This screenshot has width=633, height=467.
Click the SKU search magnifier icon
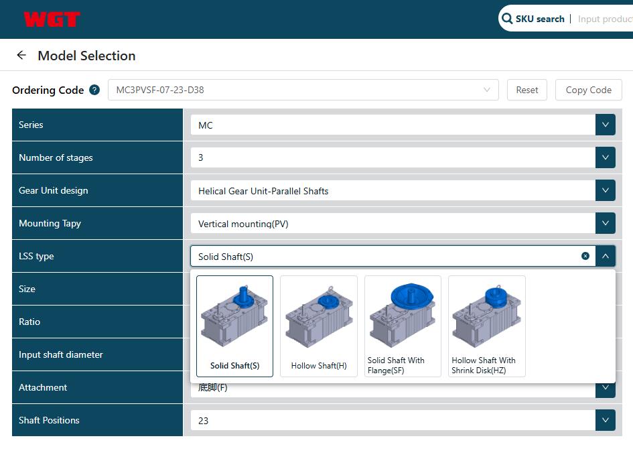point(506,19)
